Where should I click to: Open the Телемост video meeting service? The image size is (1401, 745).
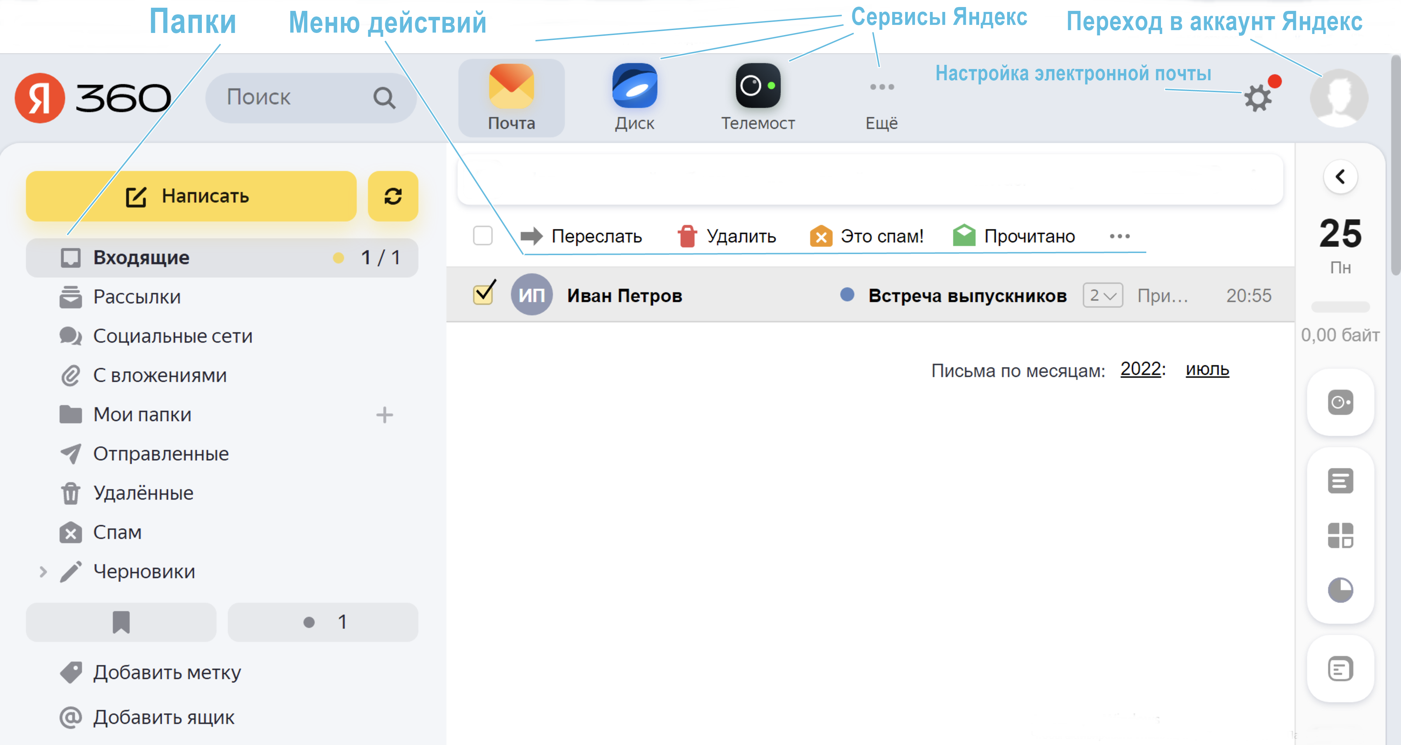point(758,98)
